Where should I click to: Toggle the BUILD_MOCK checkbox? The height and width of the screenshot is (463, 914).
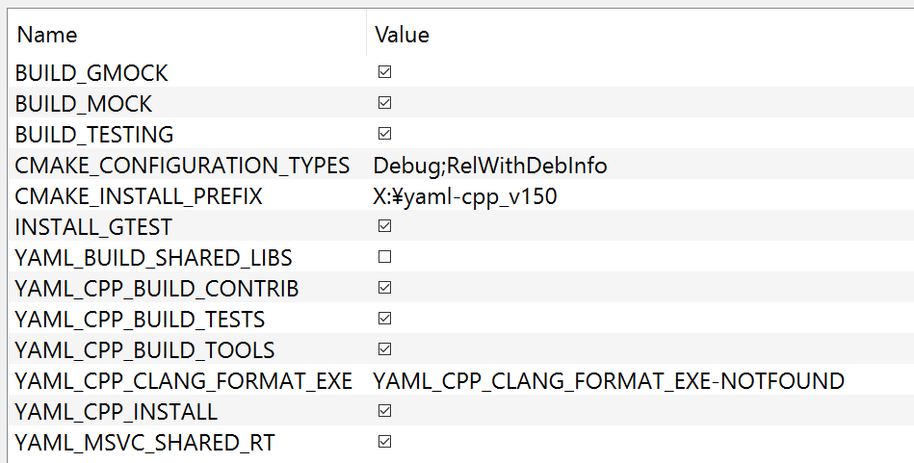coord(384,103)
